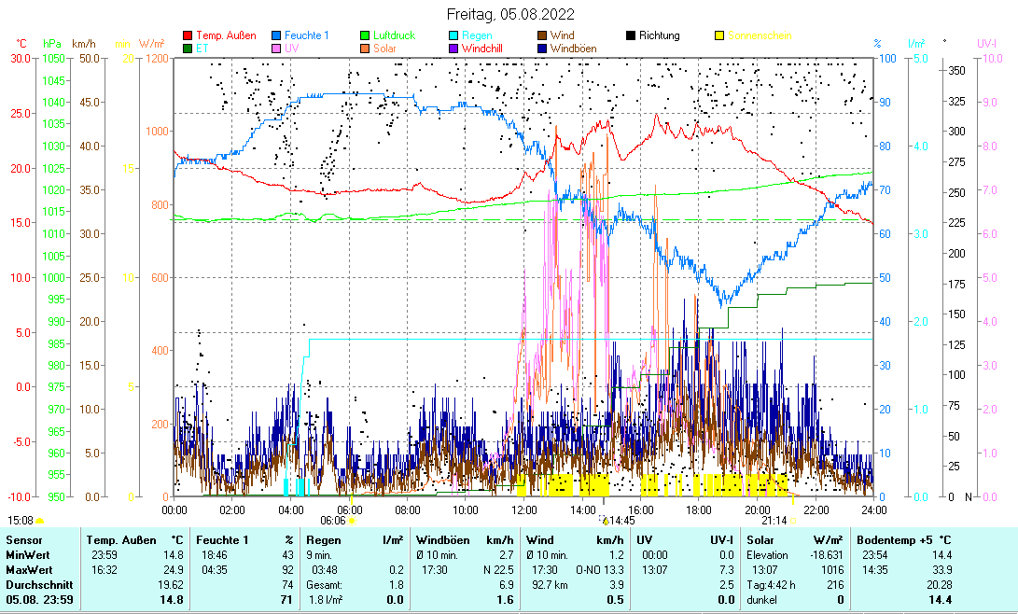Click the rain time 03:48
This screenshot has height=614, width=1018.
pos(325,570)
